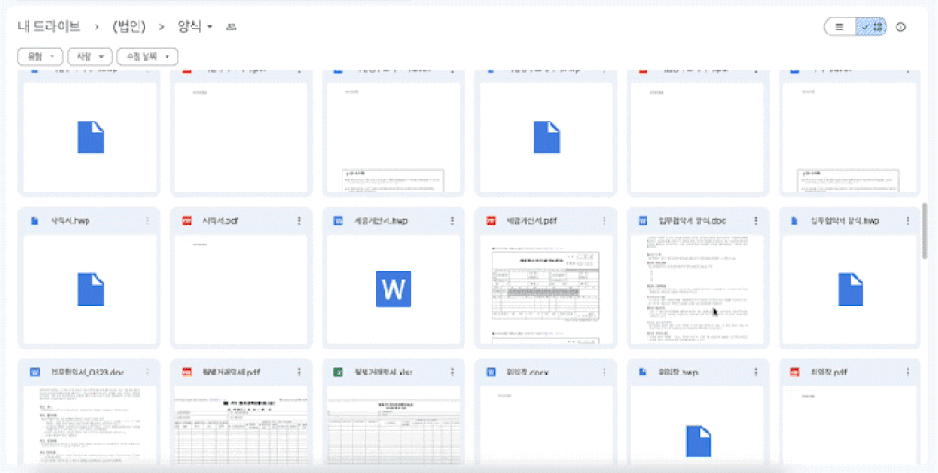Click the Word icon of 업무협약서 양식.doc
The height and width of the screenshot is (473, 938).
click(643, 221)
